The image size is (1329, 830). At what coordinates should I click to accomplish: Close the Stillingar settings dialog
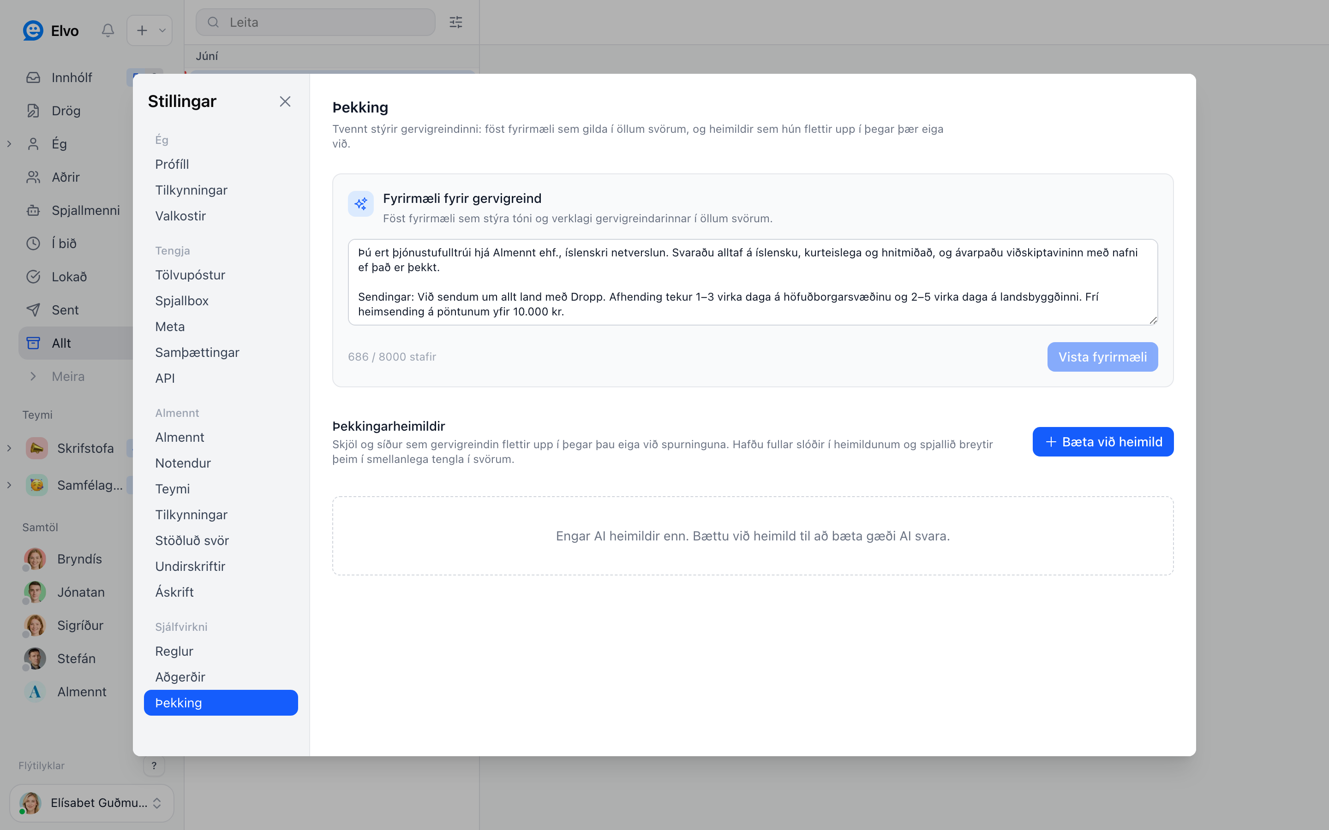coord(285,101)
